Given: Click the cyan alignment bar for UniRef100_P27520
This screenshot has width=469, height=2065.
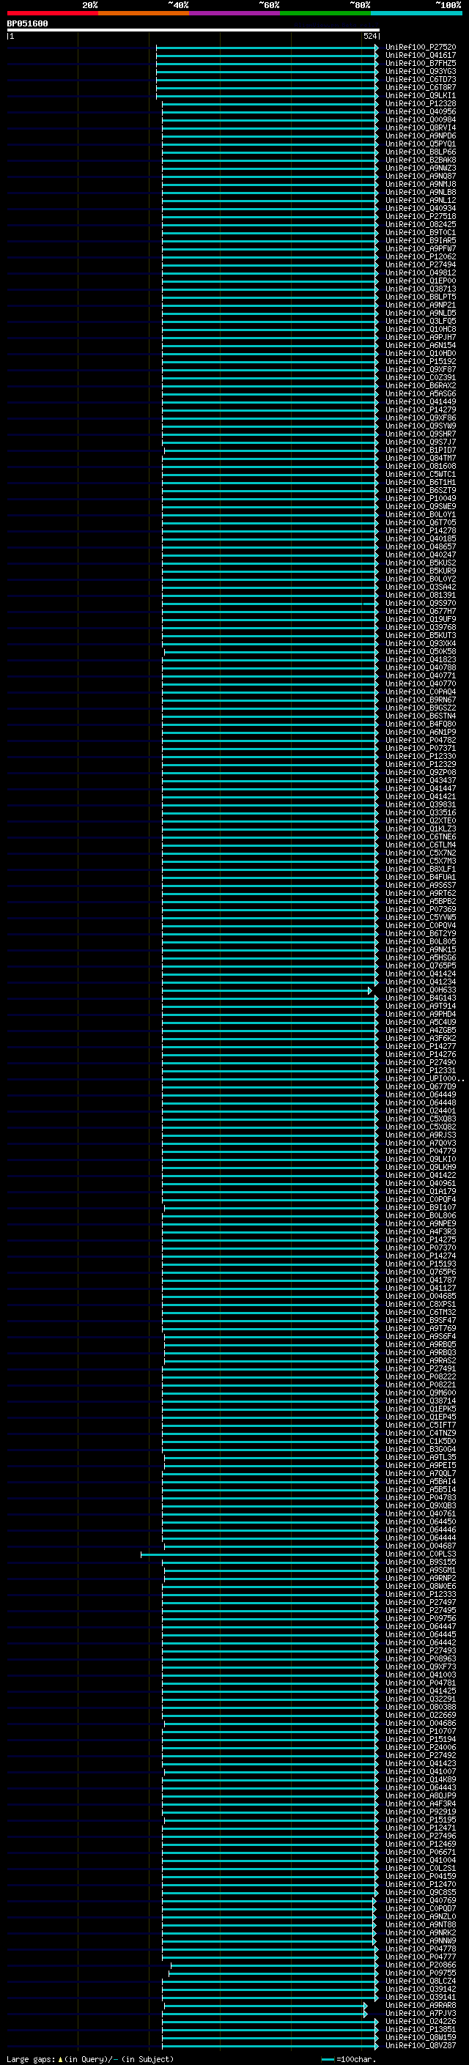Looking at the screenshot, I should (x=267, y=48).
